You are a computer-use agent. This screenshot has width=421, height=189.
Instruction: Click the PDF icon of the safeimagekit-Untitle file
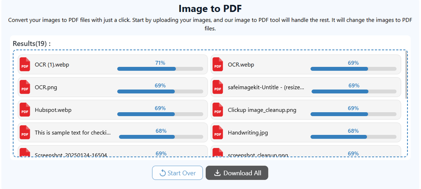coord(218,87)
